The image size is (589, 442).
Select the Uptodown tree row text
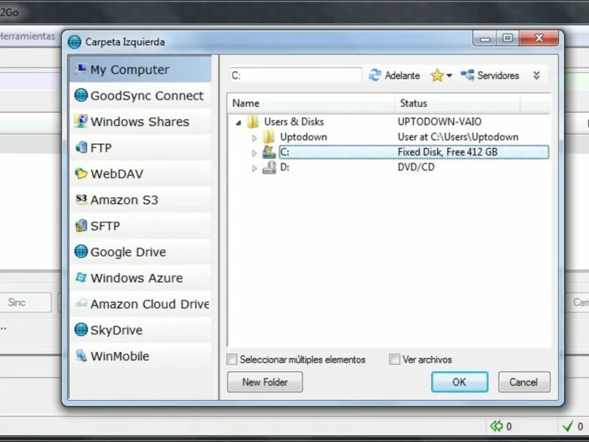click(x=303, y=137)
